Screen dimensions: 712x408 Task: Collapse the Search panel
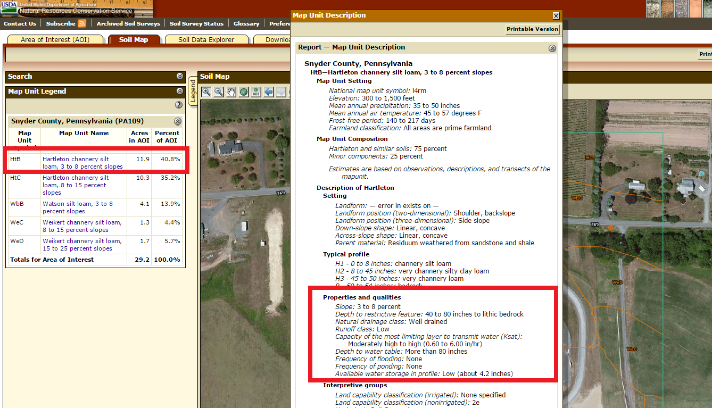coord(180,77)
